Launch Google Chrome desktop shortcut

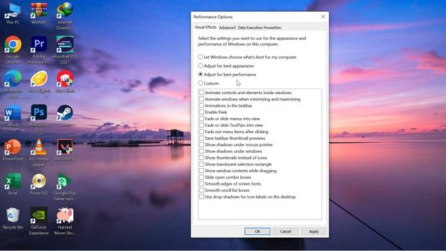point(13,50)
